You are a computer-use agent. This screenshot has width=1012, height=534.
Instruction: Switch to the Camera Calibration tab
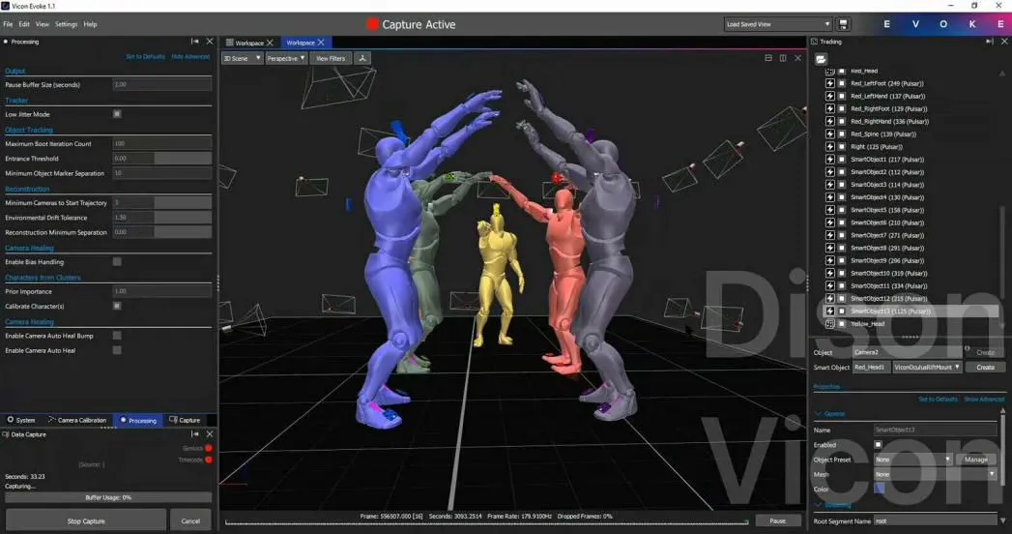[x=77, y=420]
